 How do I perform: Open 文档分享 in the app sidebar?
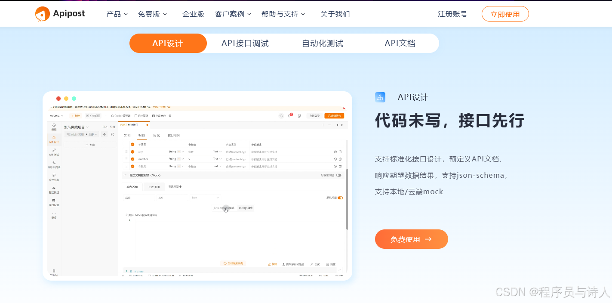coord(54,177)
